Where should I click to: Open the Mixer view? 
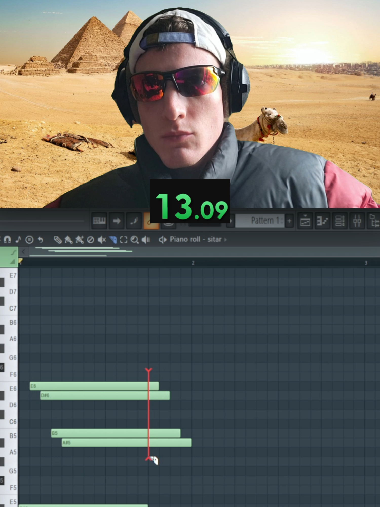(357, 221)
